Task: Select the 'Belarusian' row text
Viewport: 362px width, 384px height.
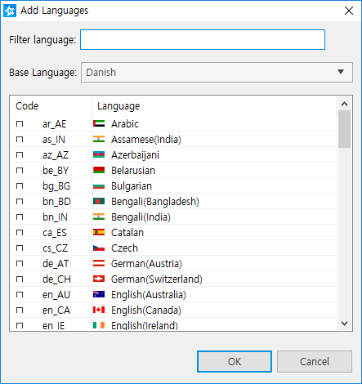Action: click(133, 171)
